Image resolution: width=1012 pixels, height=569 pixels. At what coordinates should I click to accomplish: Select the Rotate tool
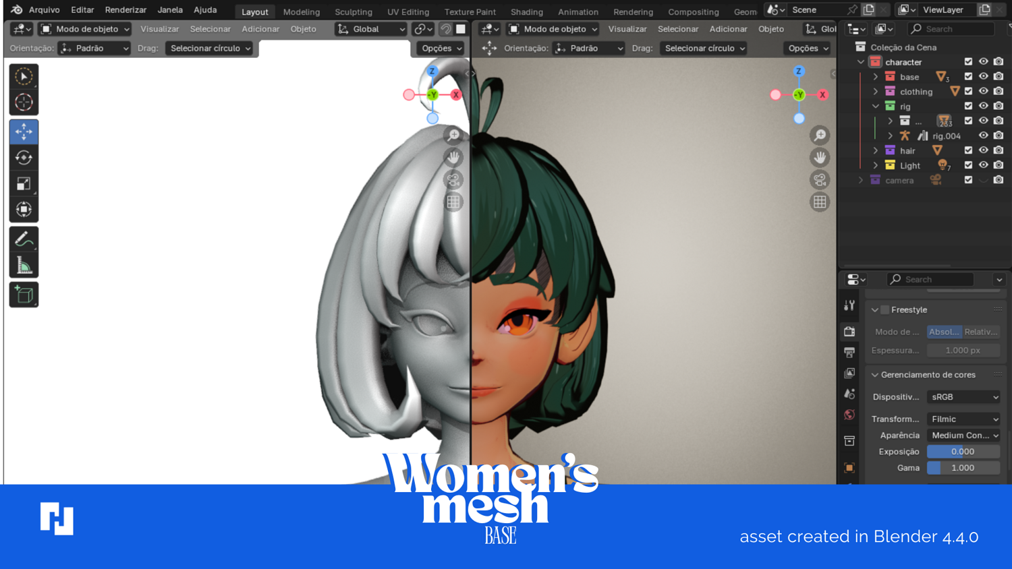click(24, 158)
